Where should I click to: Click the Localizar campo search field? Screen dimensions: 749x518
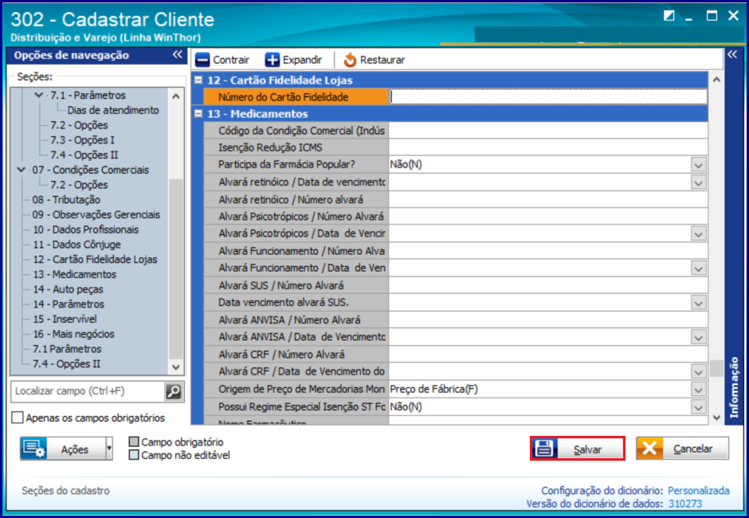tap(88, 391)
